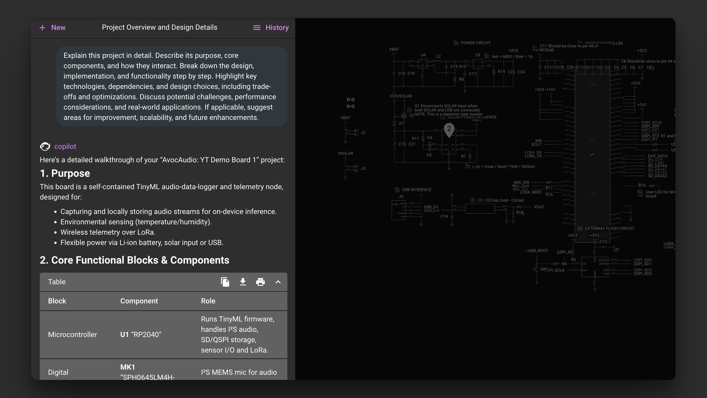Click USB INTERFACE note icon
Image resolution: width=707 pixels, height=398 pixels.
pyautogui.click(x=397, y=190)
